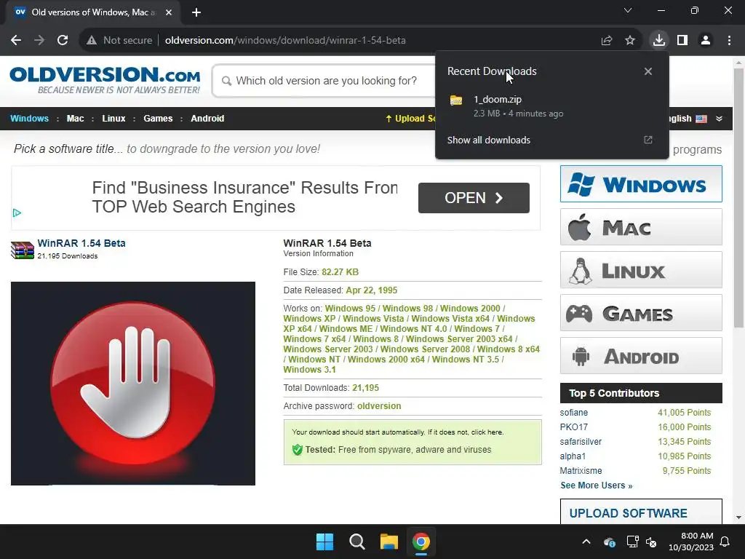Select the Old versions of Windows tab
Screen dimensions: 745x559
tap(93, 12)
